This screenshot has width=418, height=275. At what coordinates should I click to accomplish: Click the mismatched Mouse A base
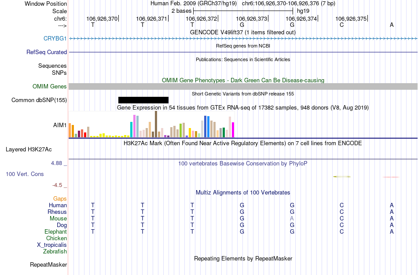292,219
